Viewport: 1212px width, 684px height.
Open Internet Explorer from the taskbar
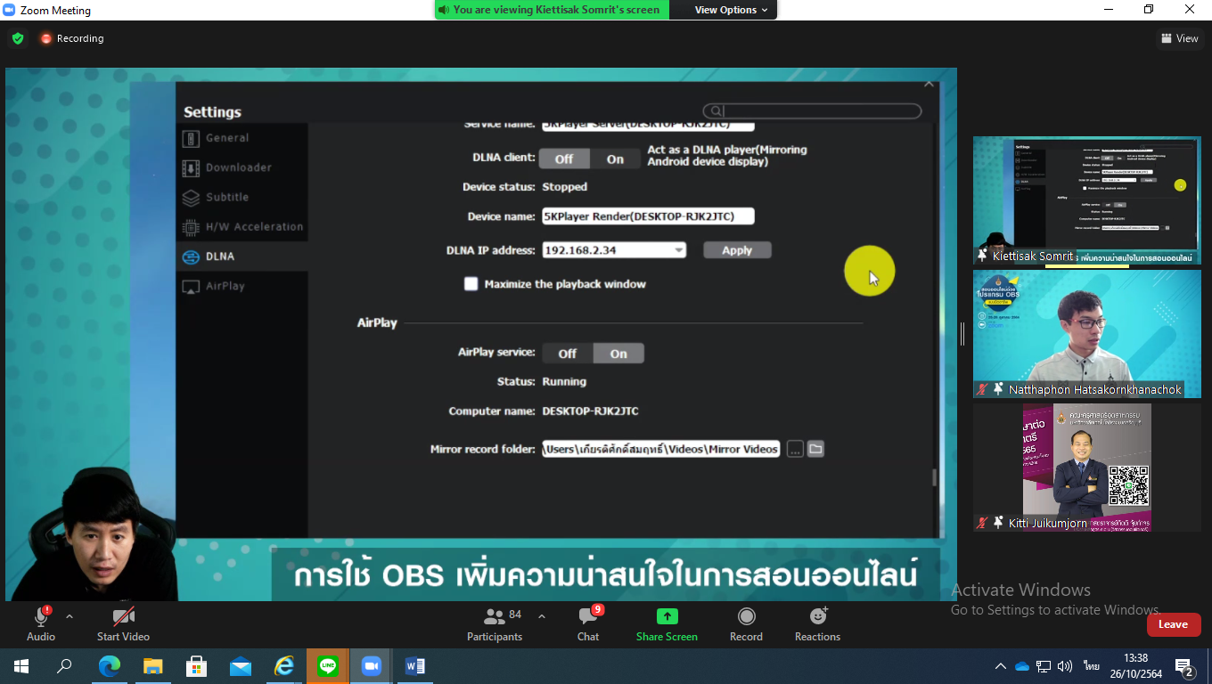(284, 666)
